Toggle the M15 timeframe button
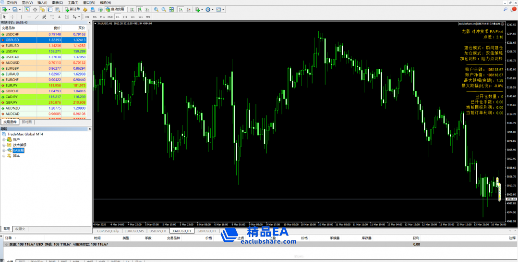 tap(102, 17)
